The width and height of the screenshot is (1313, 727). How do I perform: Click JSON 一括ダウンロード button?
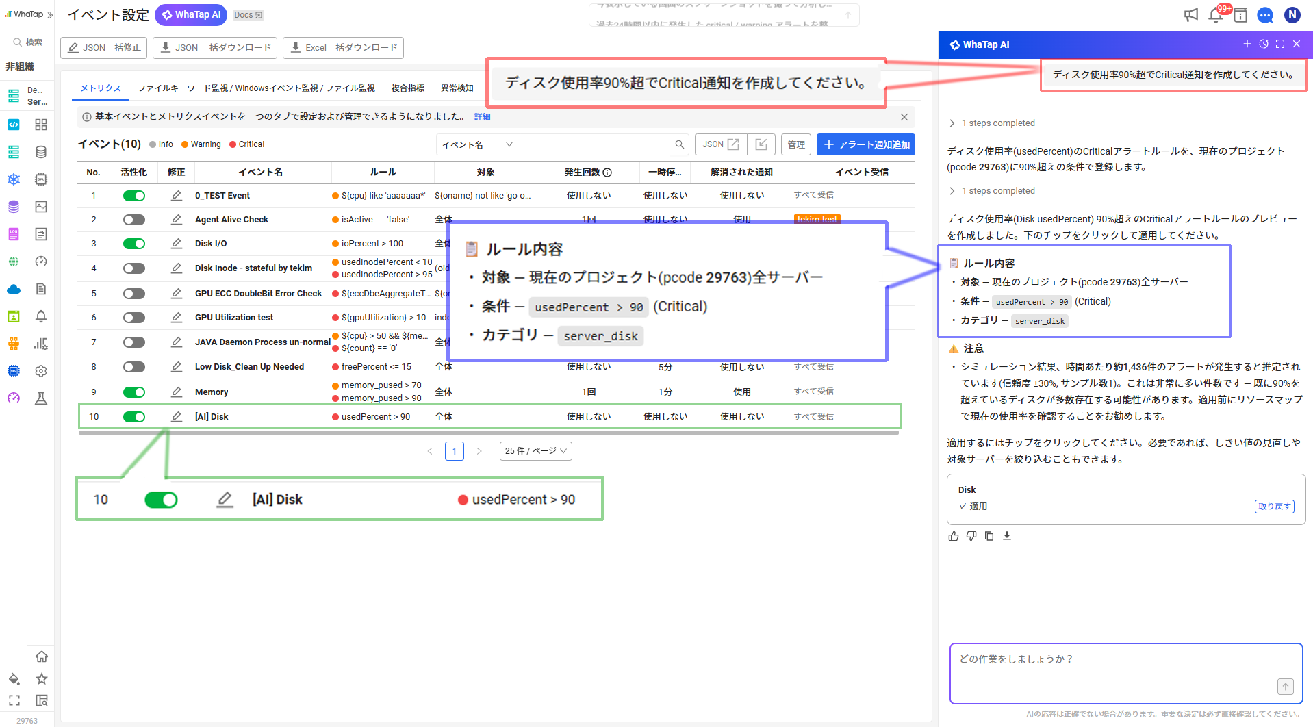pyautogui.click(x=215, y=47)
